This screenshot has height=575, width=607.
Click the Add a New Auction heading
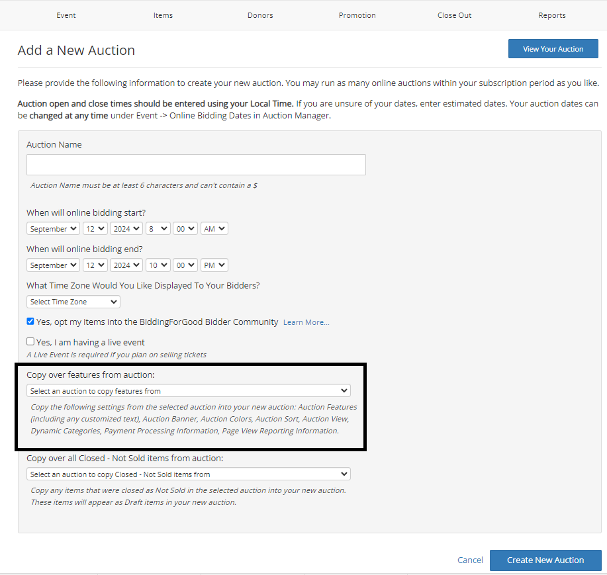[x=76, y=50]
